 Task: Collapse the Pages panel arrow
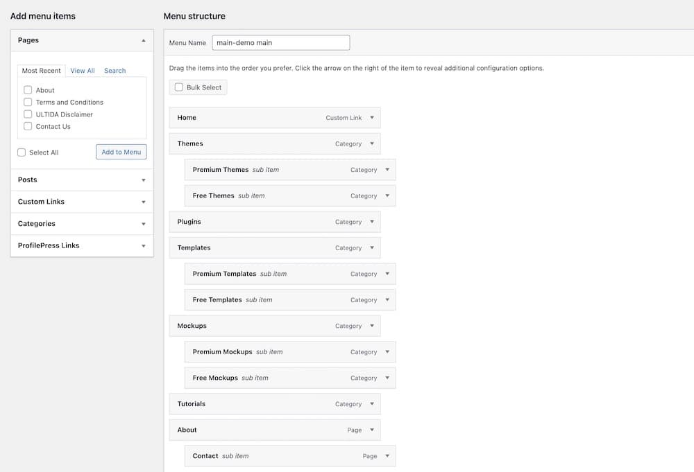click(x=144, y=41)
